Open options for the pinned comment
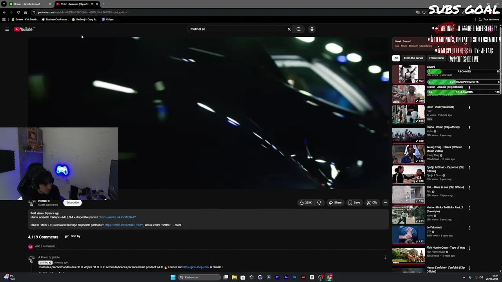Screen dimensions: 502x282 385,257
